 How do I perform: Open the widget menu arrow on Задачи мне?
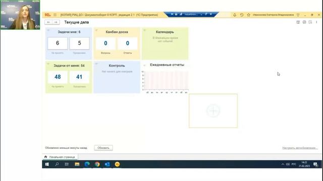click(x=48, y=30)
